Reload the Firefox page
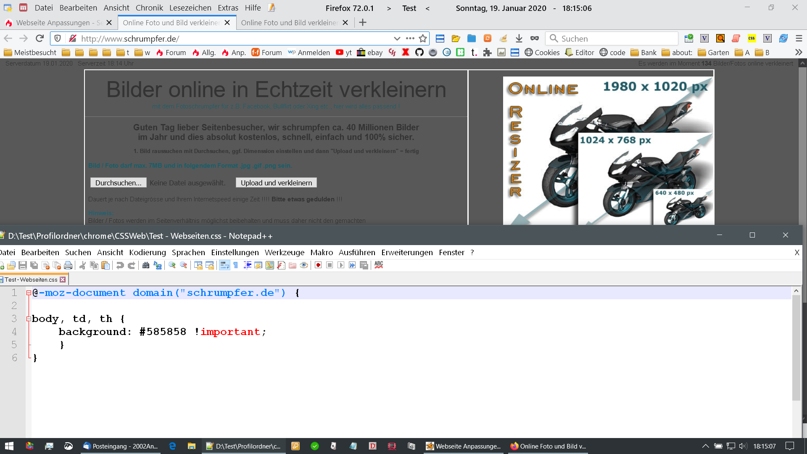Image resolution: width=807 pixels, height=454 pixels. click(40, 38)
